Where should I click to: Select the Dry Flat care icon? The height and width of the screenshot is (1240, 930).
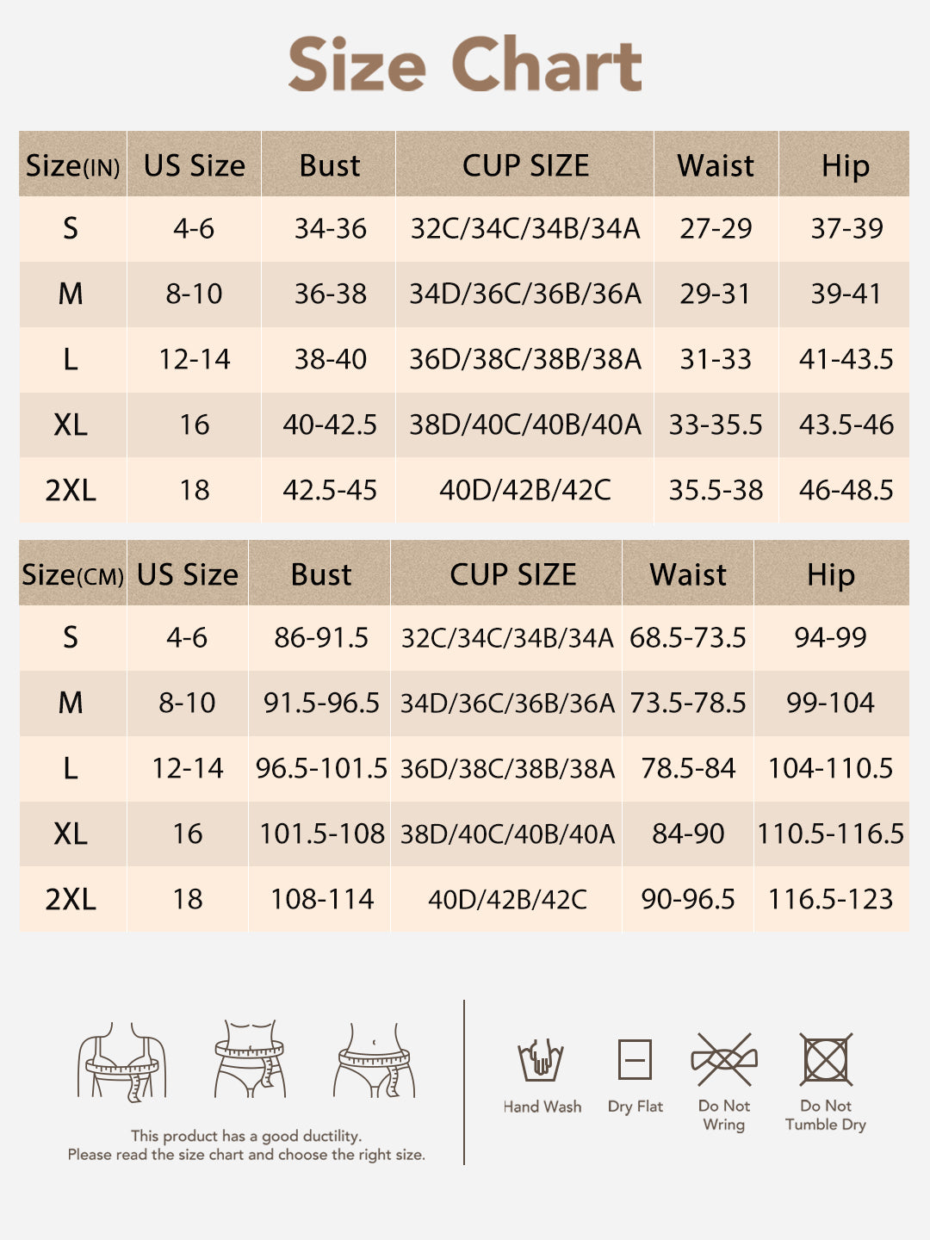[635, 1059]
